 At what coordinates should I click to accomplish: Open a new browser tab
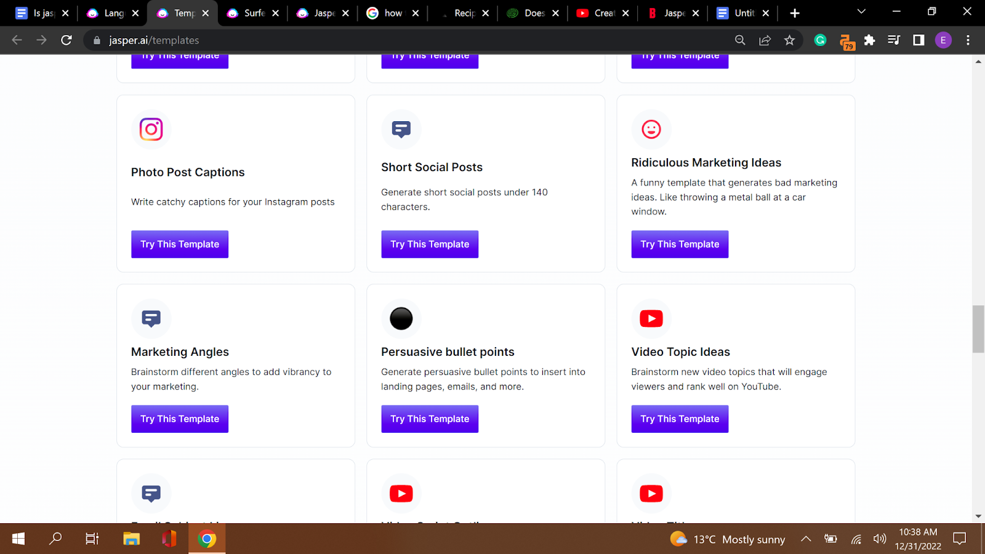(795, 13)
